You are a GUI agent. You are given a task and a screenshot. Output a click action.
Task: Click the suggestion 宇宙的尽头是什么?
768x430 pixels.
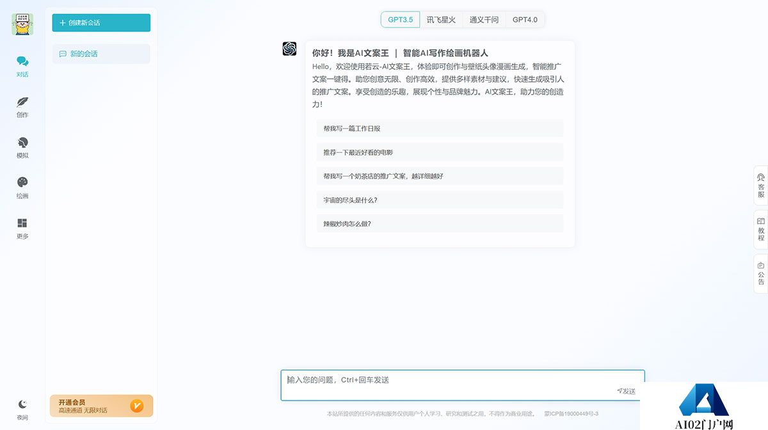440,200
